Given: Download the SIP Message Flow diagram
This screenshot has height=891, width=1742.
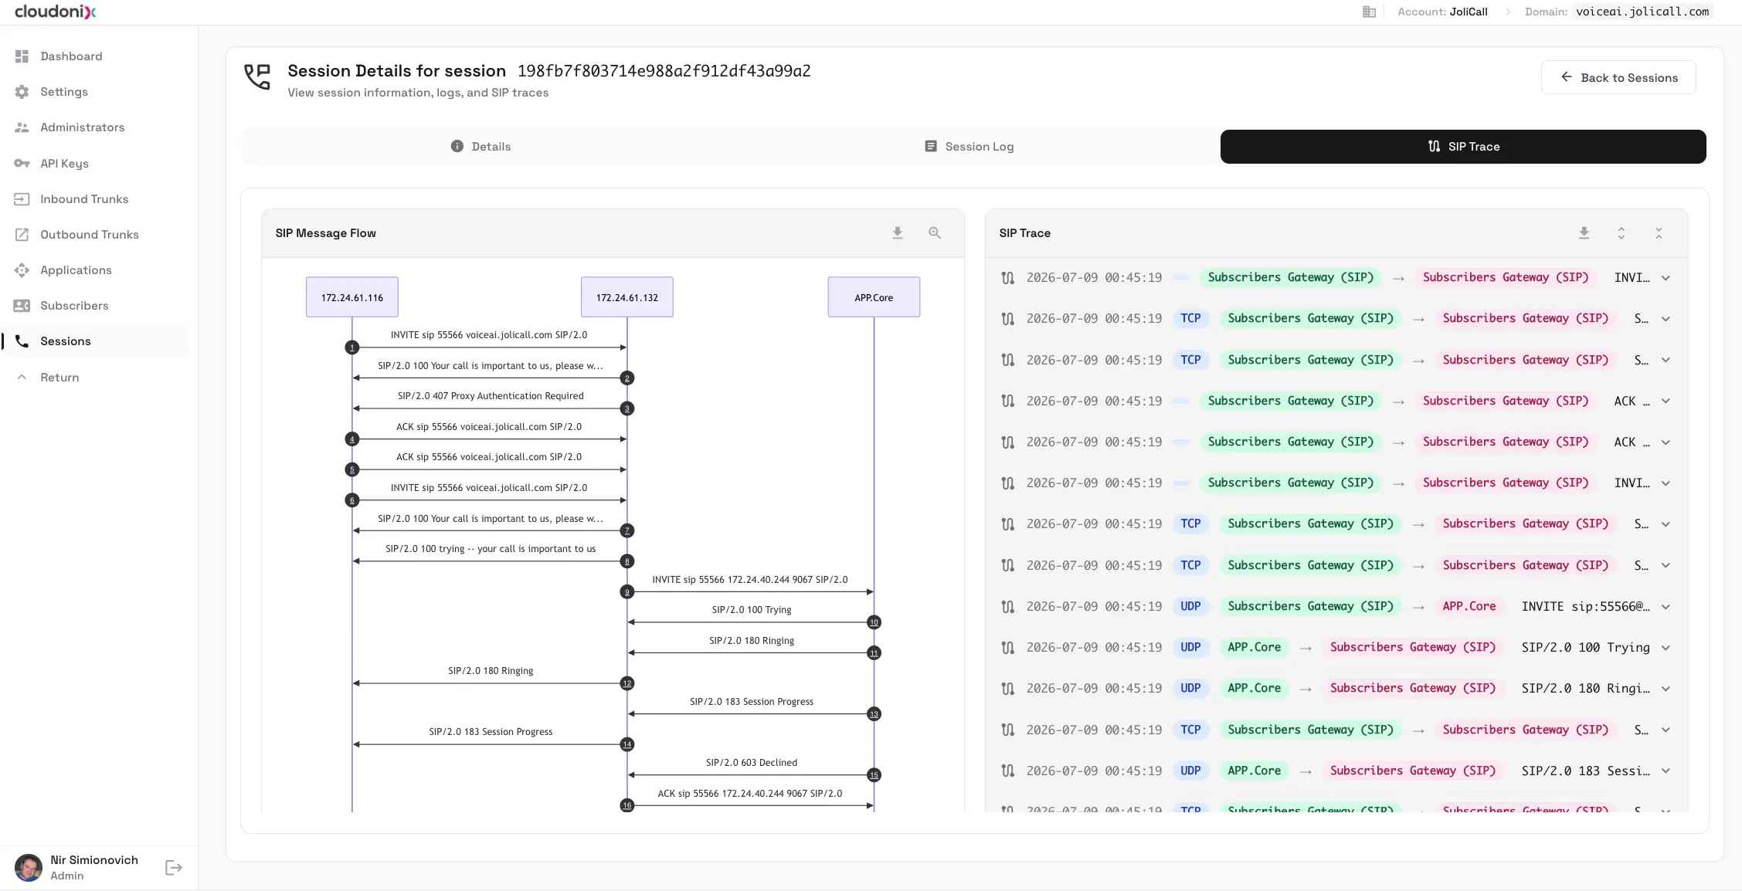Looking at the screenshot, I should coord(898,233).
